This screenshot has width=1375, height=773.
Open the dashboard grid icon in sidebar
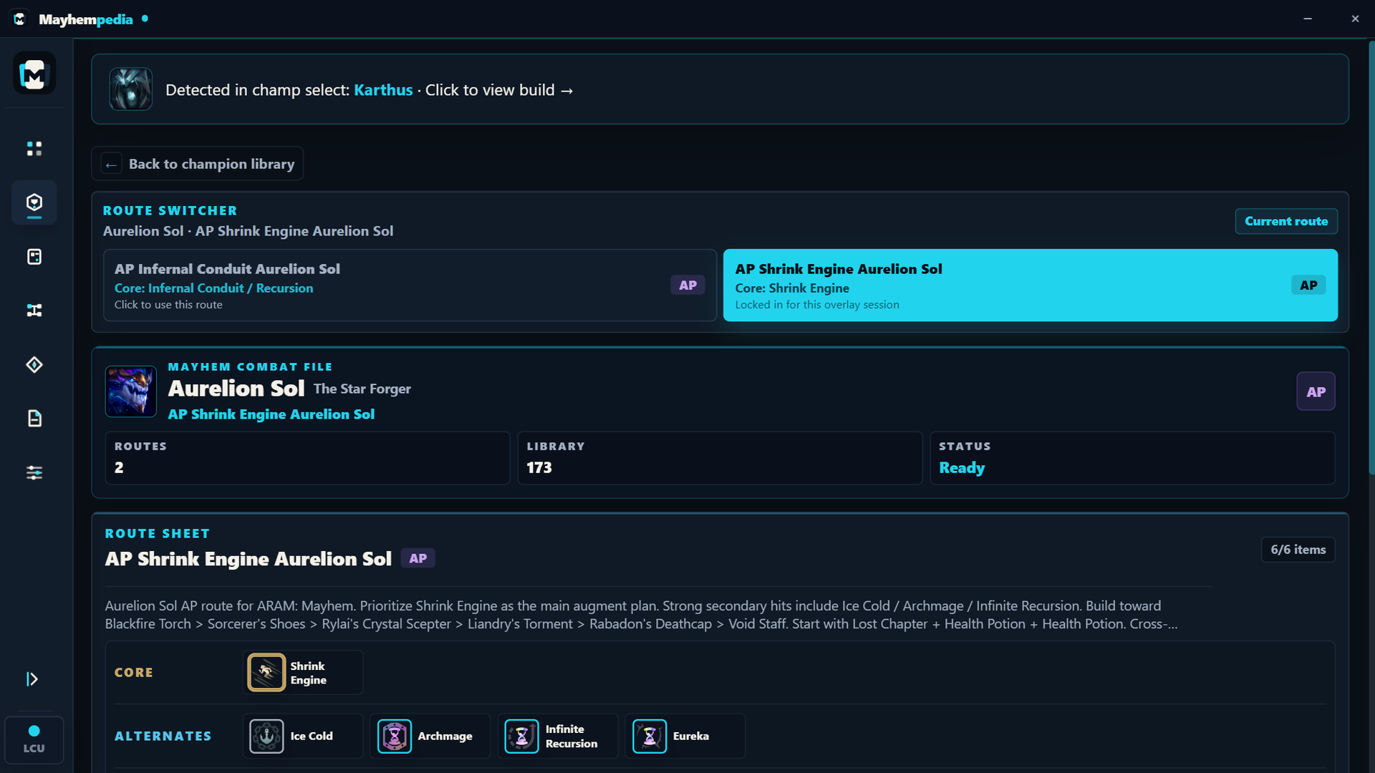34,148
